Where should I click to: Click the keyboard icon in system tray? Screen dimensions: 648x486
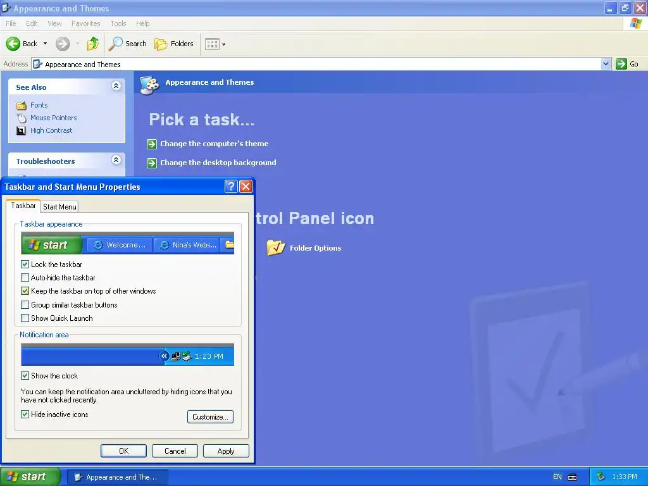[572, 477]
